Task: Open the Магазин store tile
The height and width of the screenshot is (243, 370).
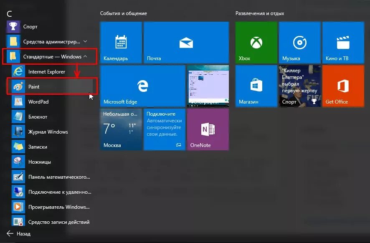Action: 256,86
